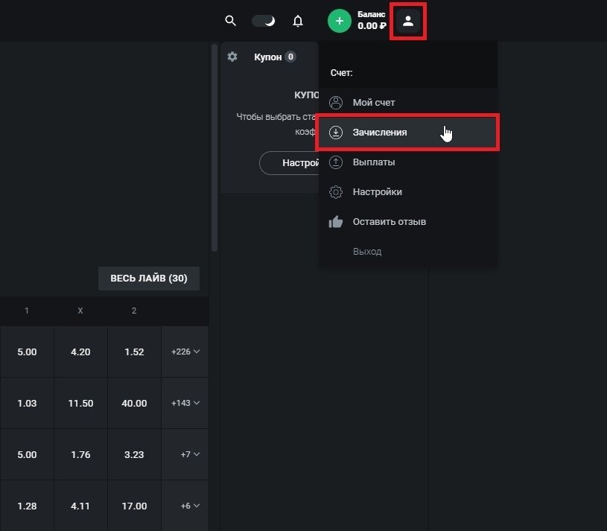Choose Выплаты in the dropdown menu
This screenshot has width=607, height=531.
408,162
